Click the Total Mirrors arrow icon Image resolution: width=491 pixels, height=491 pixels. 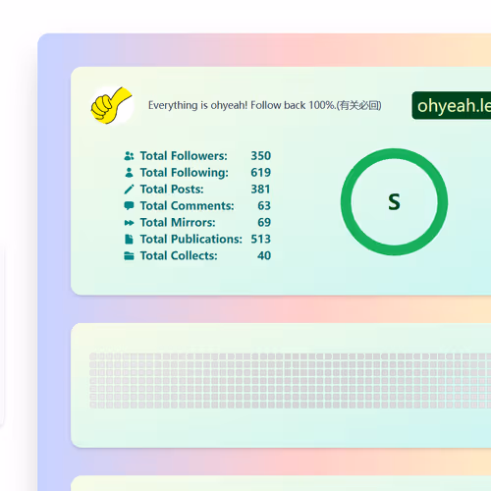pos(129,223)
